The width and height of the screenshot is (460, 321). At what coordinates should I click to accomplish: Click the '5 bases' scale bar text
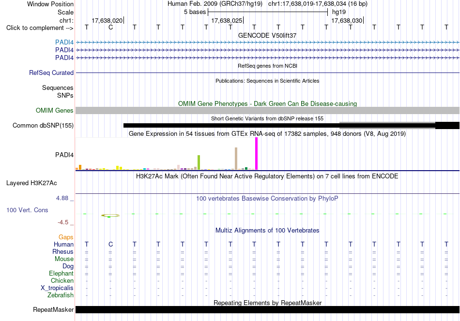[195, 12]
